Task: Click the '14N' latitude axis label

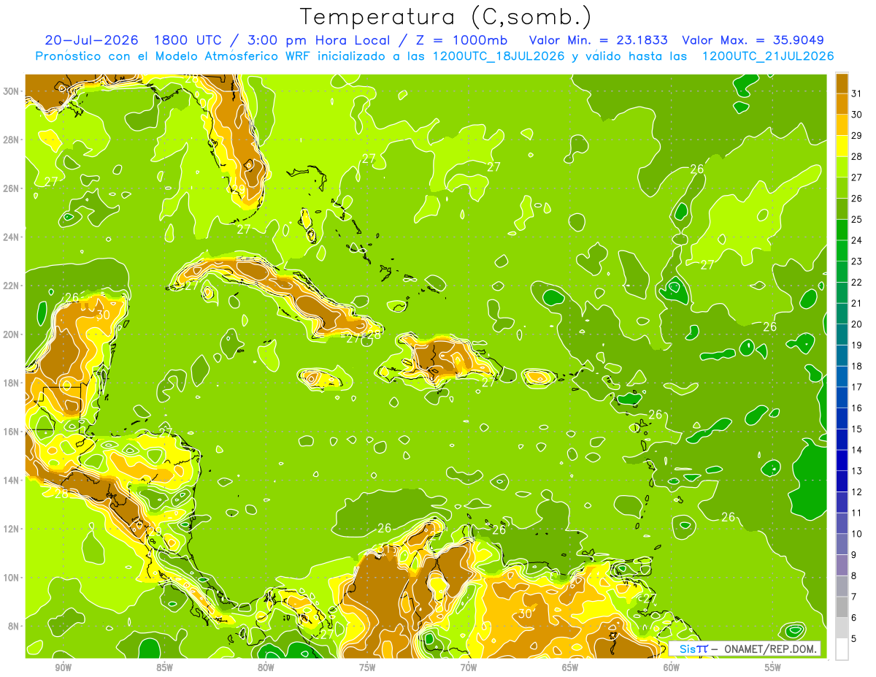Action: click(x=12, y=480)
